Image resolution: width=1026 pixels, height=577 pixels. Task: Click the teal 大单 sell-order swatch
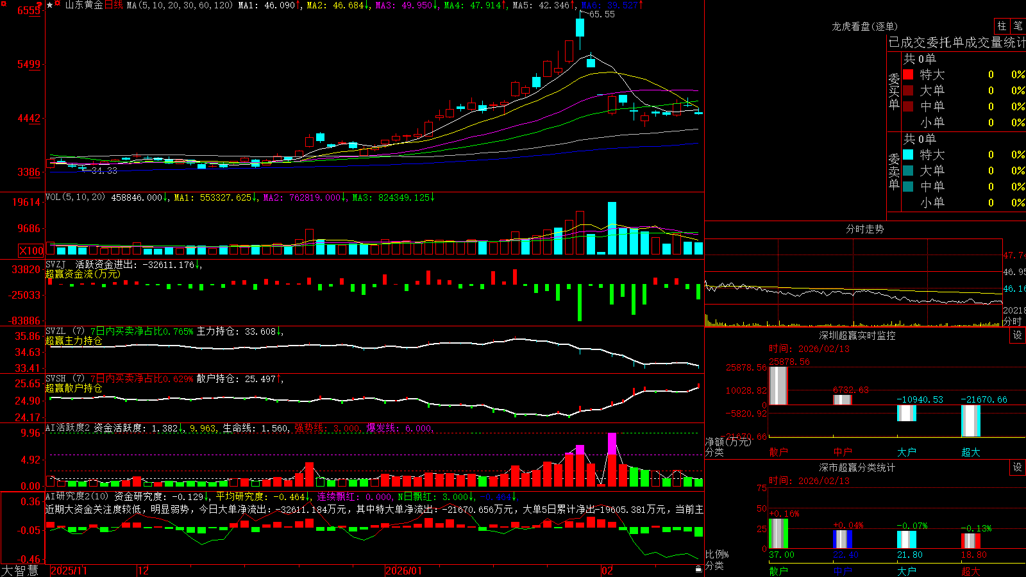point(908,171)
